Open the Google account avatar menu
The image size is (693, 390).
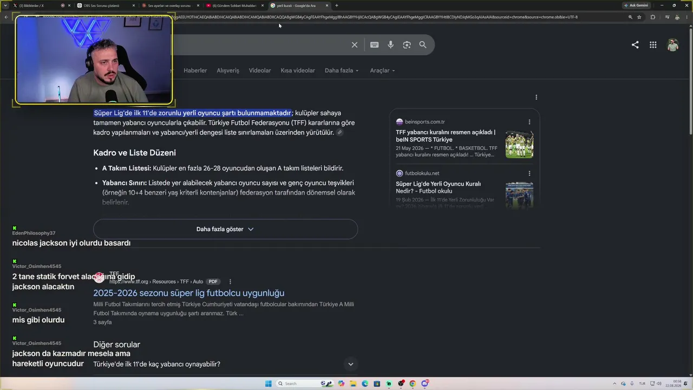click(x=673, y=45)
